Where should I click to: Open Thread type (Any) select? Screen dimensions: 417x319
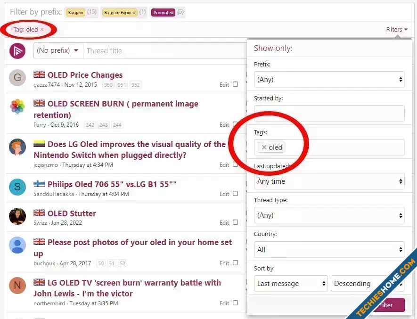pos(329,215)
